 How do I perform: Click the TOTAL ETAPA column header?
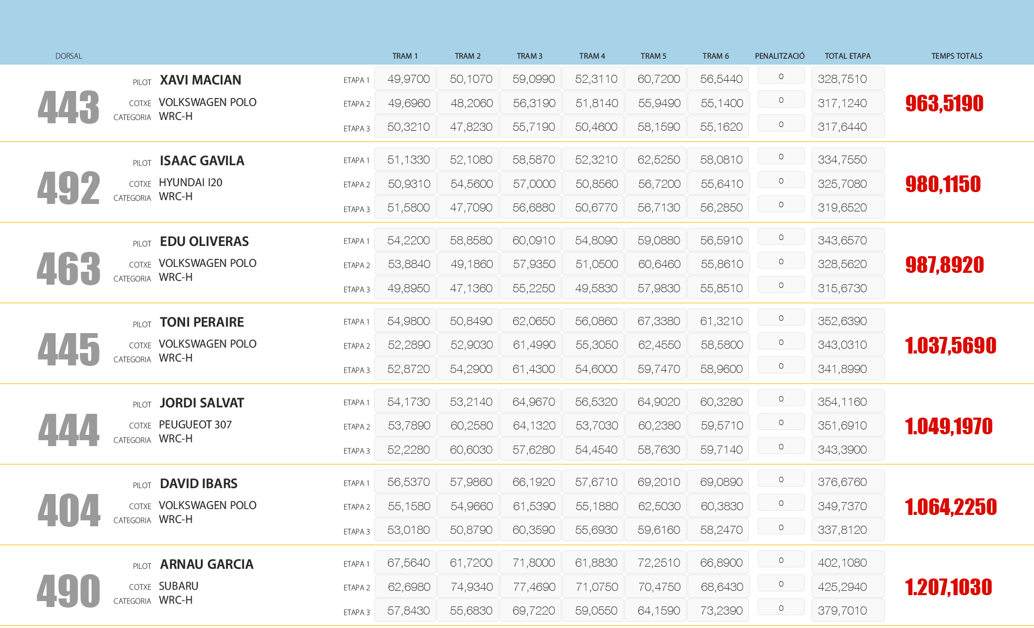point(847,56)
